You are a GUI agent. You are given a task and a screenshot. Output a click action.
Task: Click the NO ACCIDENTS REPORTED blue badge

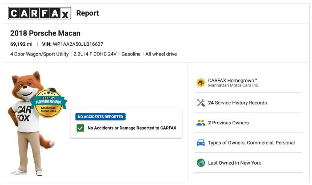(100, 117)
